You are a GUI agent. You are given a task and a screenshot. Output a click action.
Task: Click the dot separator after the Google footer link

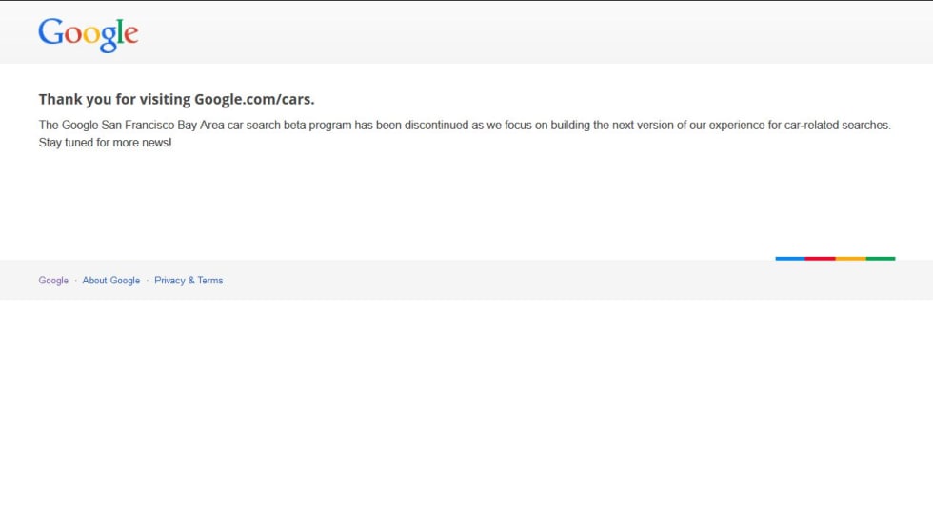point(75,281)
